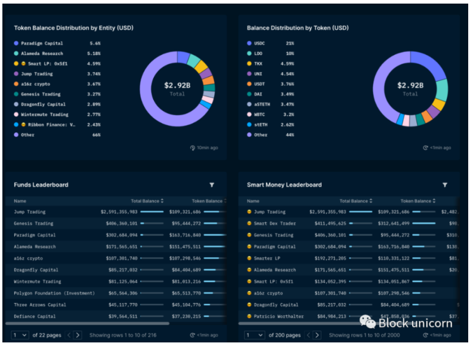Click USDC legend color dot
Screen dimensions: 470x346
pyautogui.click(x=249, y=43)
